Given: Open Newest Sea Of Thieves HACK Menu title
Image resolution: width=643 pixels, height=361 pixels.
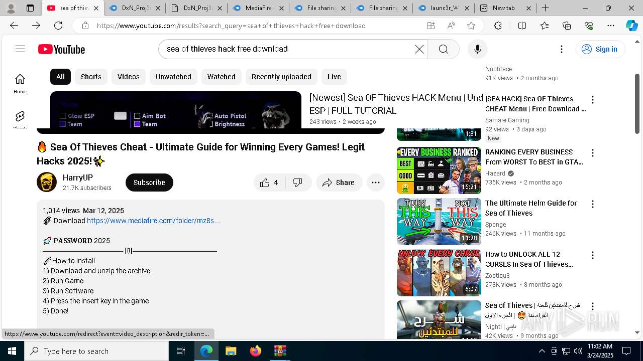Looking at the screenshot, I should [396, 104].
